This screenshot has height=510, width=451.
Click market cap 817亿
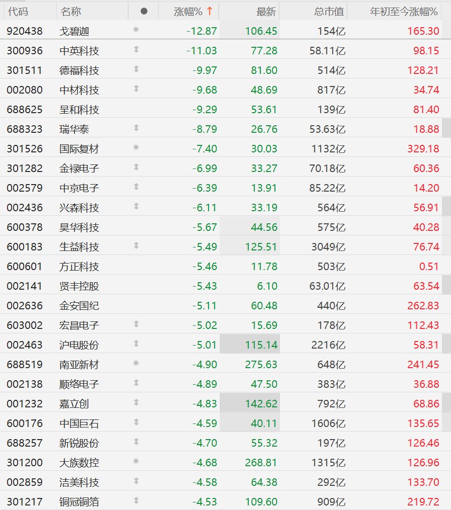331,90
